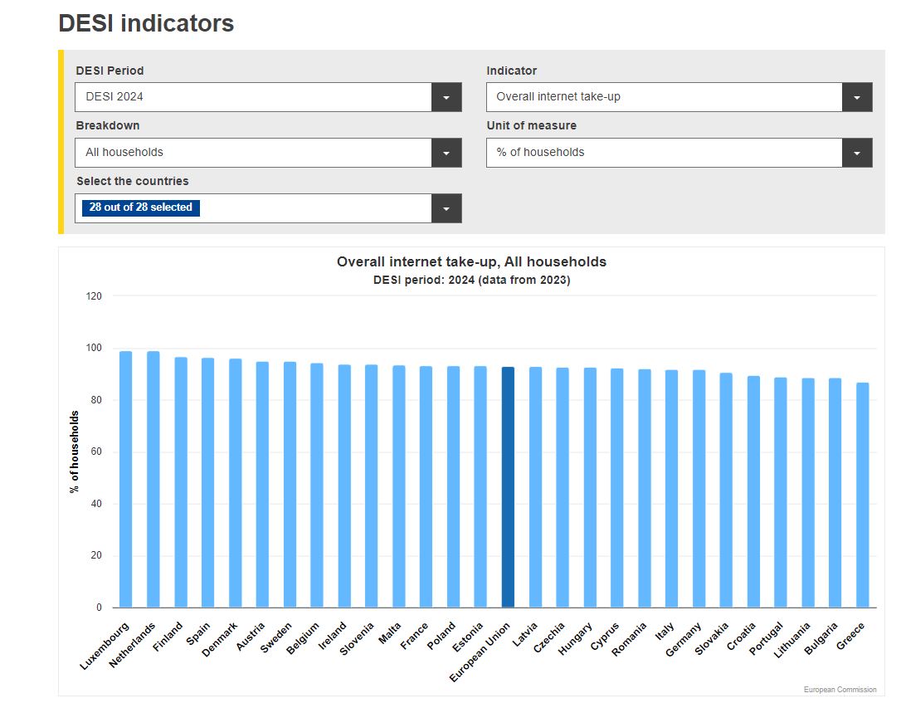Click the Cyprus bar in the chart
The height and width of the screenshot is (703, 906).
(x=617, y=488)
